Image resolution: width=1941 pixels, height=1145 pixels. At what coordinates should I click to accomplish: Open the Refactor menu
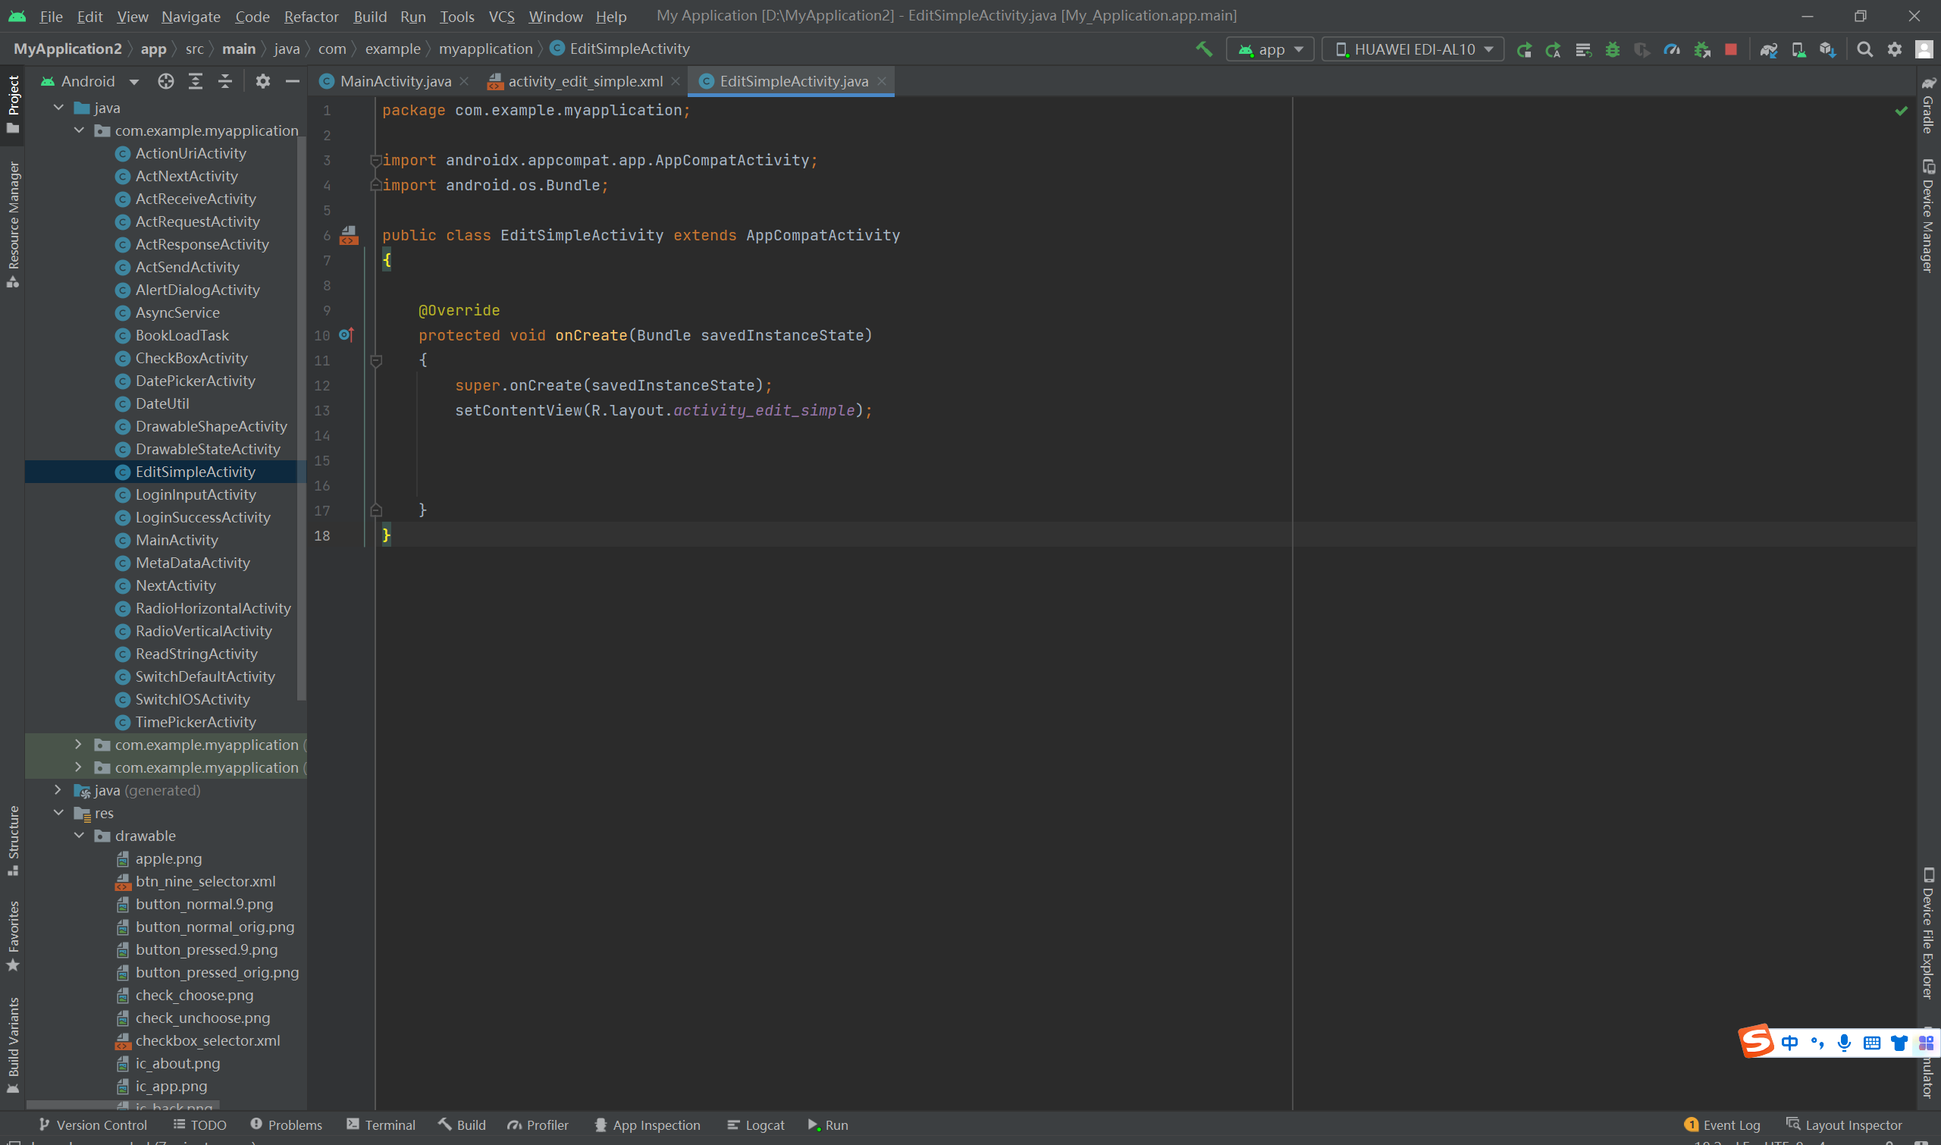click(x=311, y=16)
